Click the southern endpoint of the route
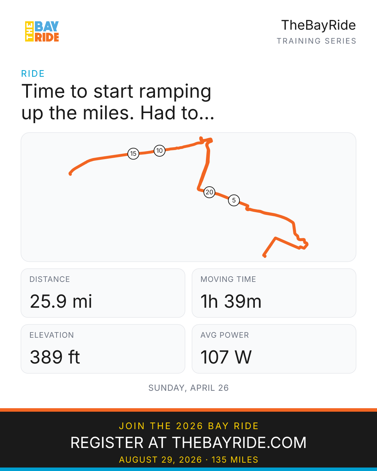 tap(265, 256)
